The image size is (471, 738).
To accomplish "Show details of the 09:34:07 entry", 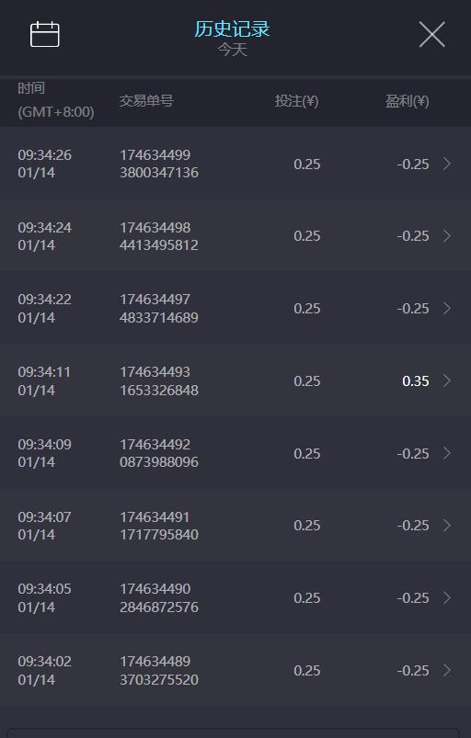I will coord(447,526).
